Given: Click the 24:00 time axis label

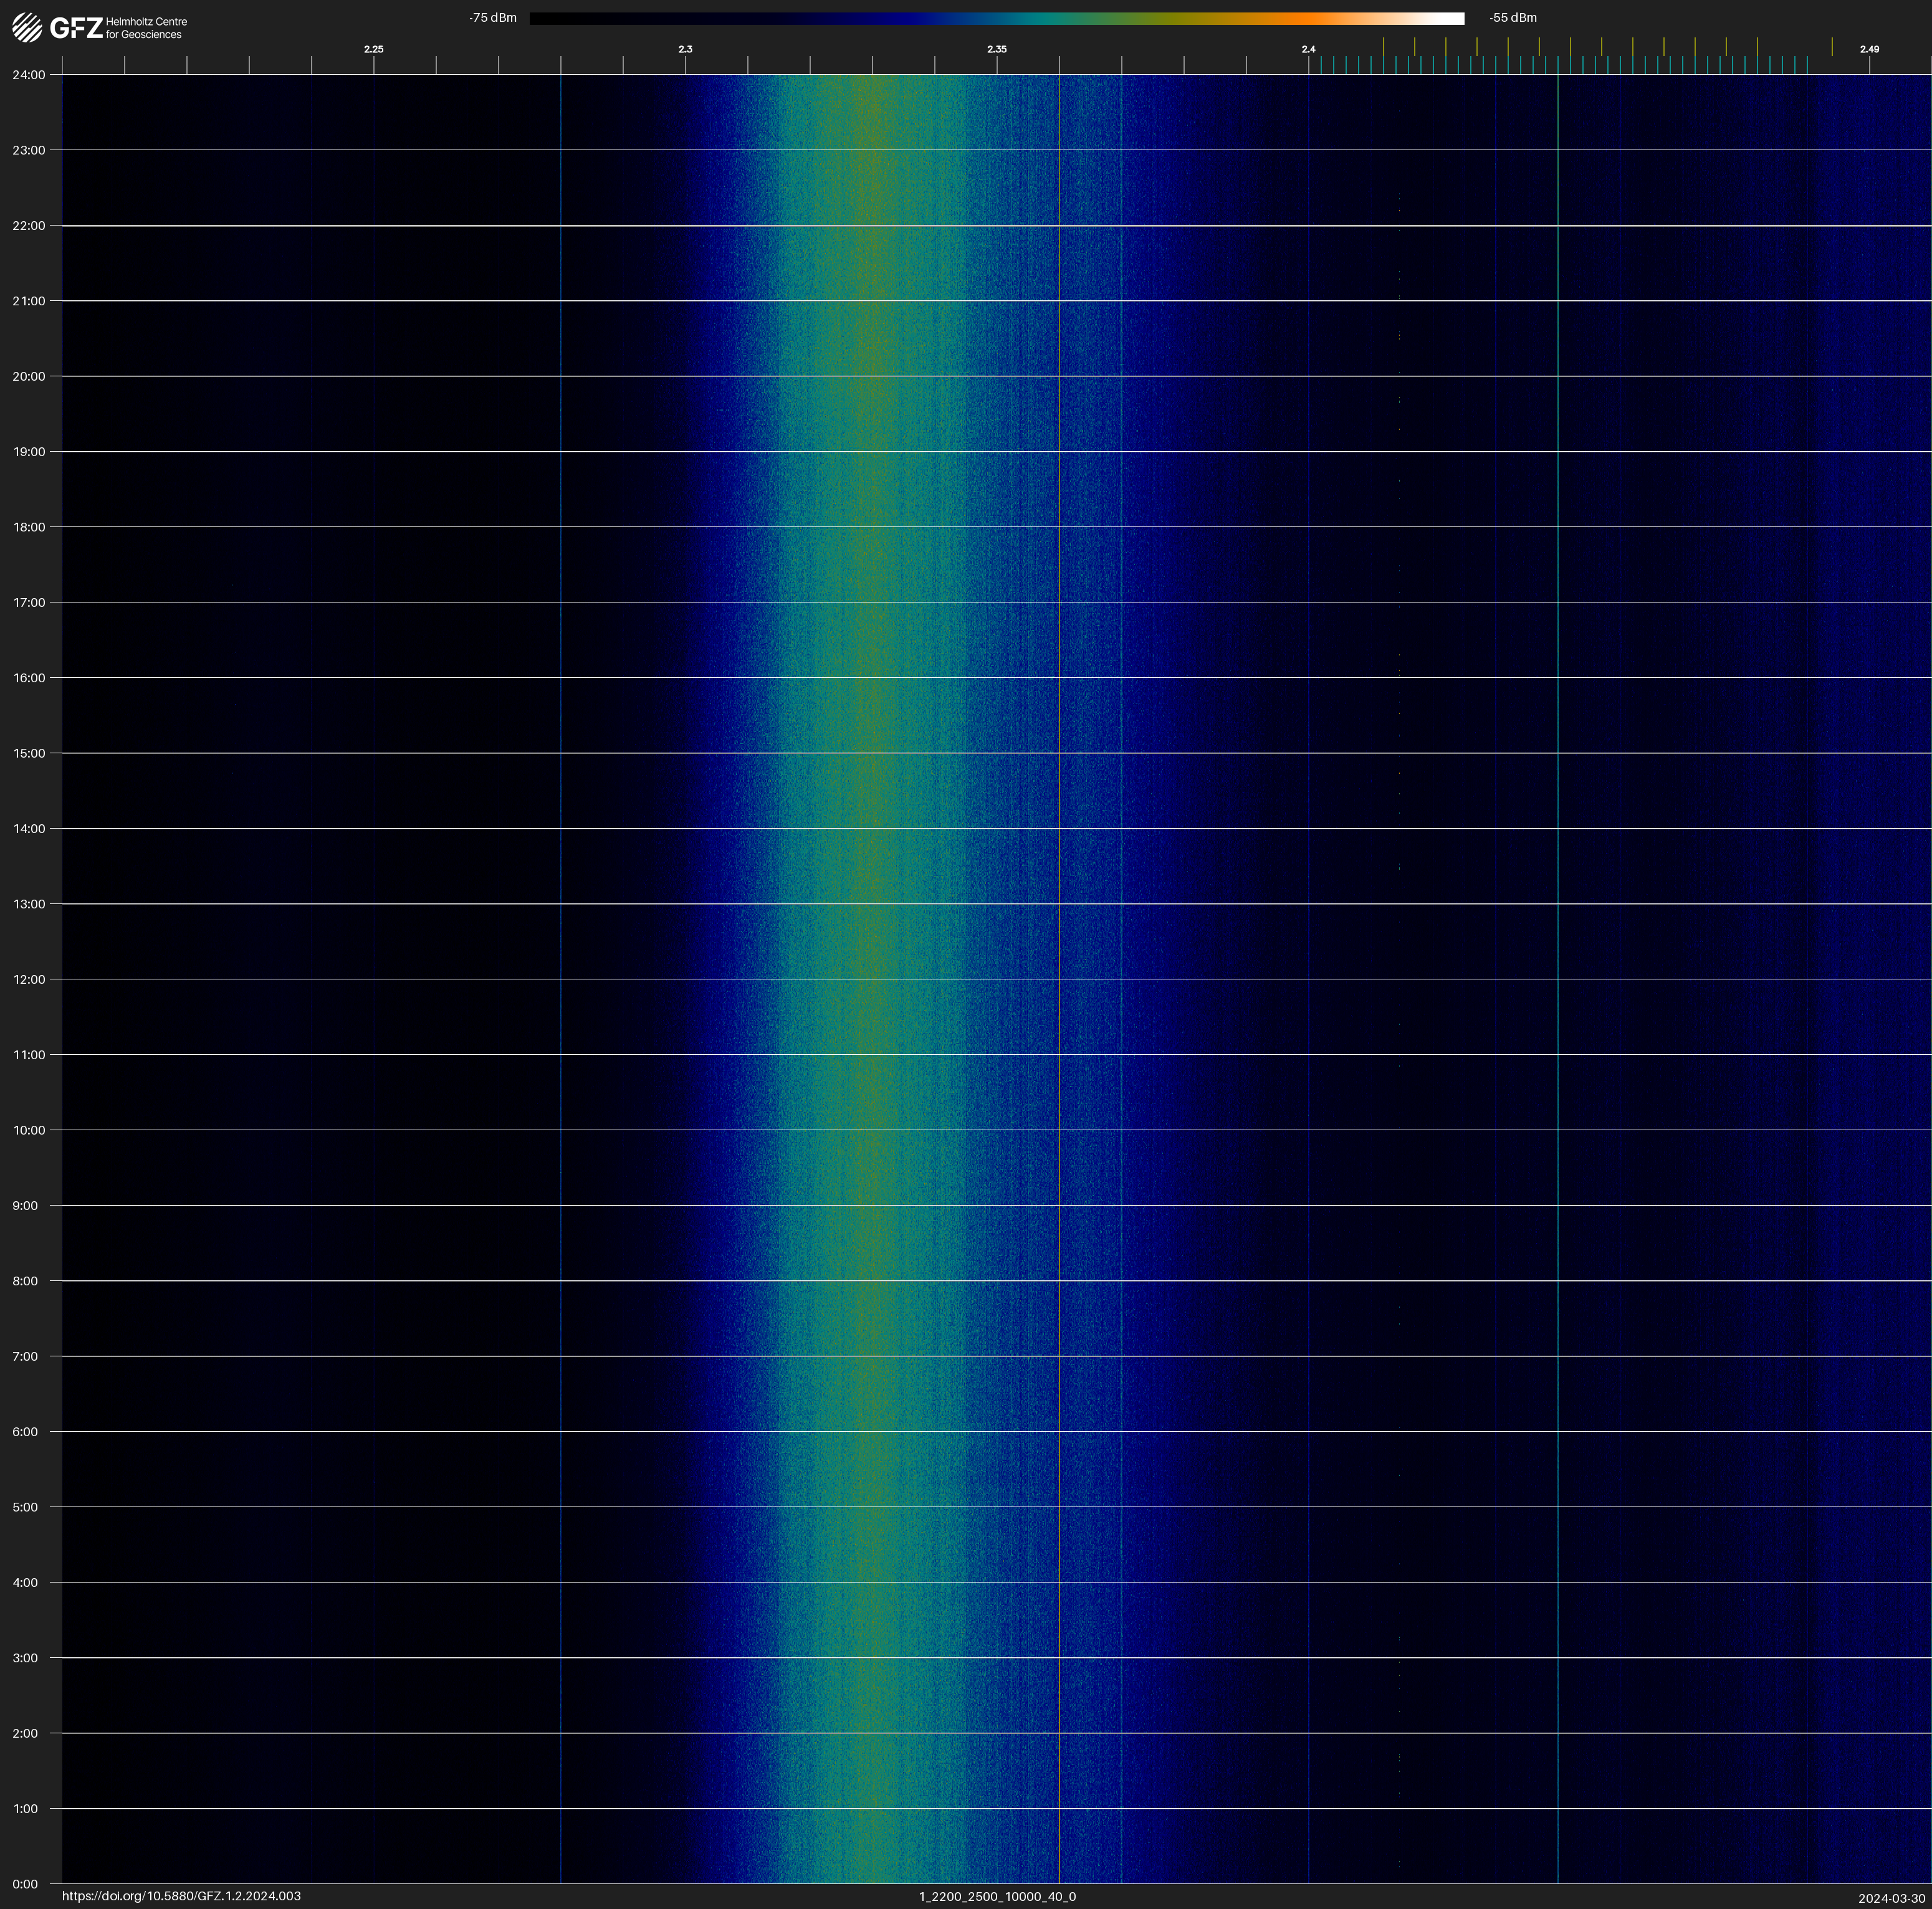Looking at the screenshot, I should (x=29, y=75).
